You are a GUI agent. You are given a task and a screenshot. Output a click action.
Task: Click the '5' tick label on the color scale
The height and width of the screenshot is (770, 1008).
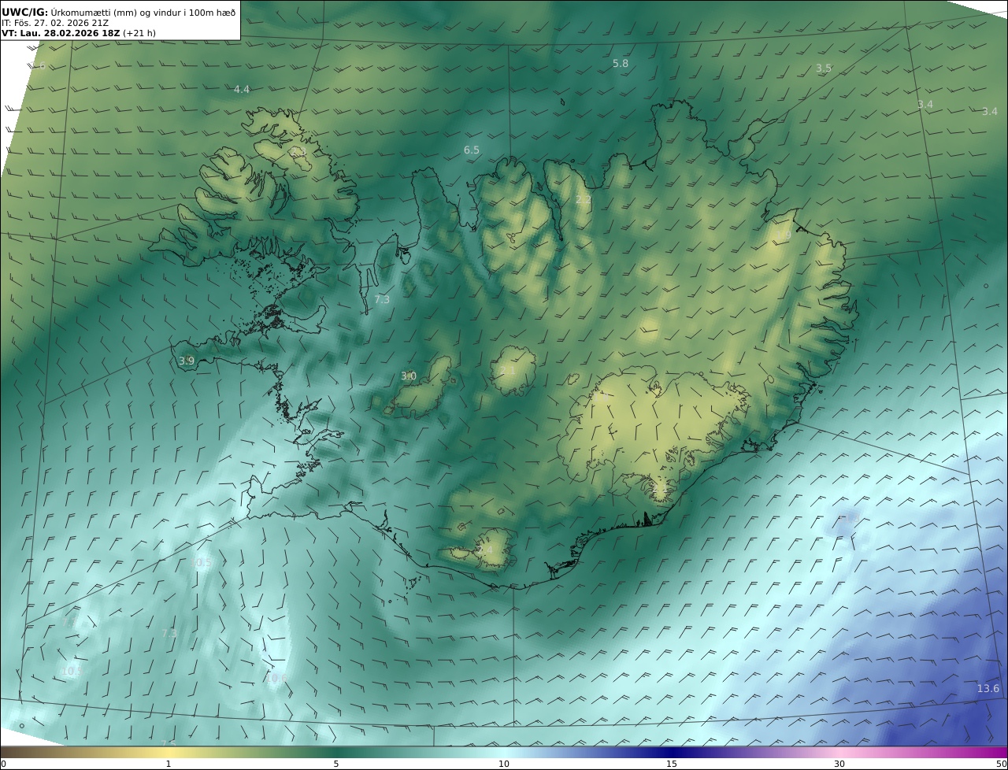(x=336, y=764)
